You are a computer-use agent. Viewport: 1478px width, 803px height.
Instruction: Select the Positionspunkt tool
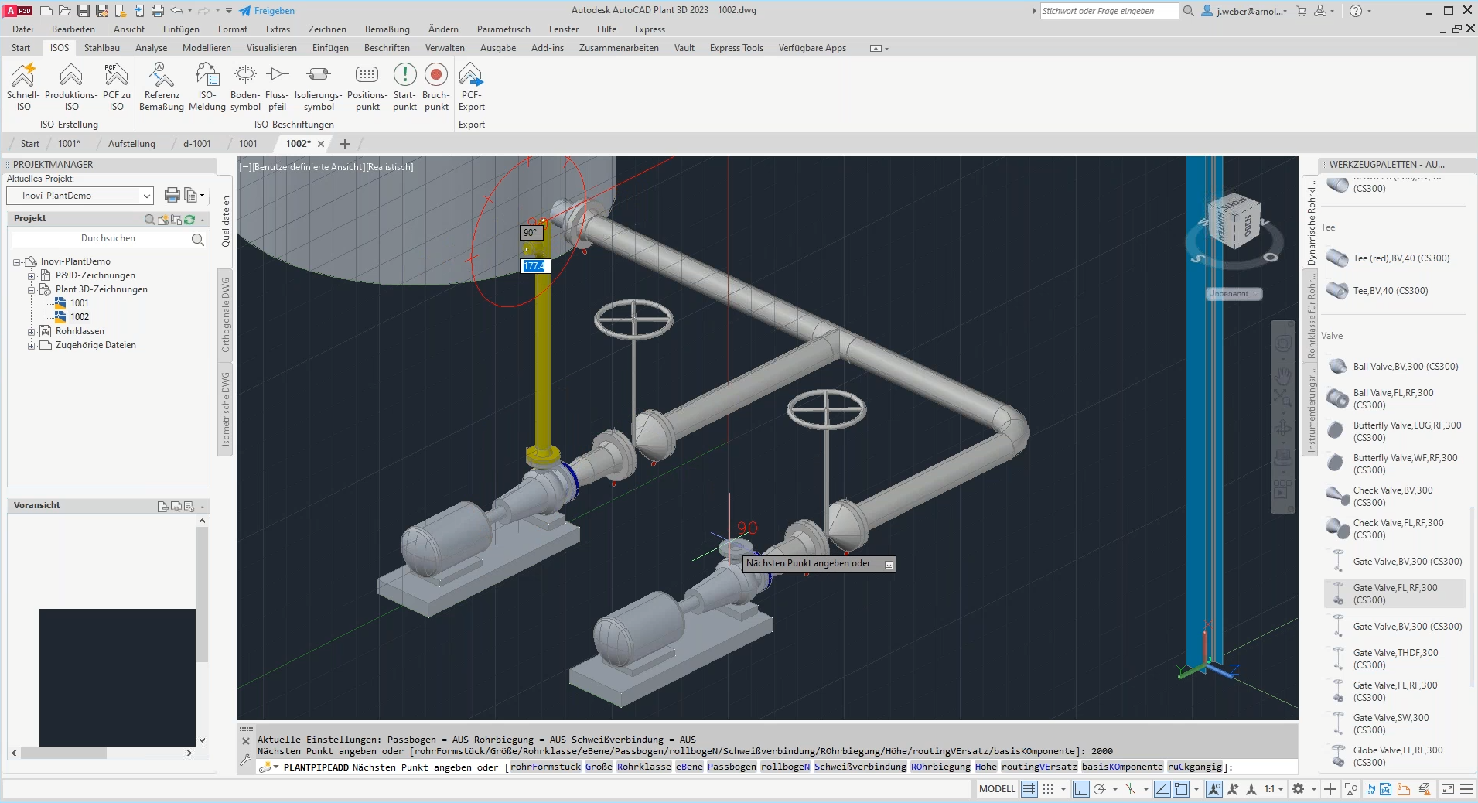pos(367,87)
